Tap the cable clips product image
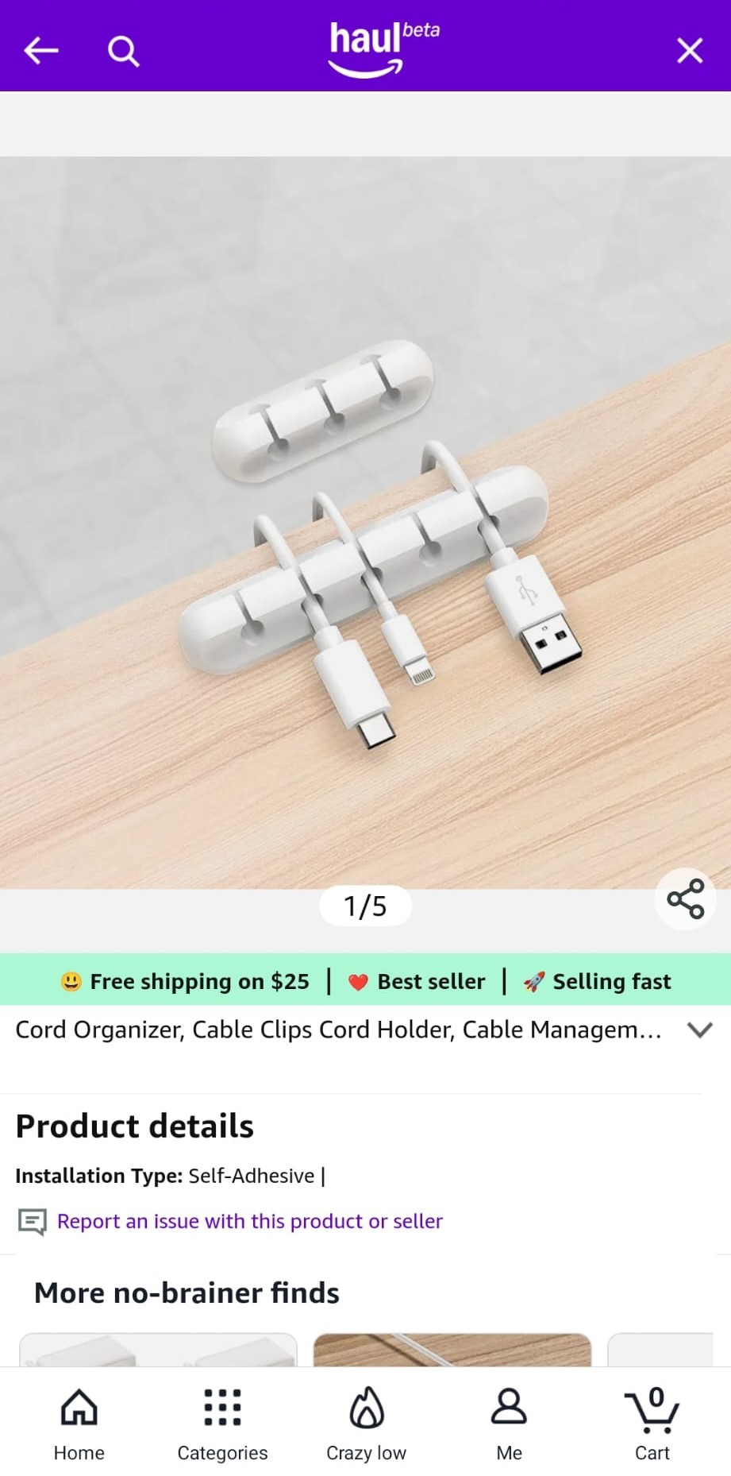This screenshot has width=731, height=1476. pyautogui.click(x=365, y=522)
